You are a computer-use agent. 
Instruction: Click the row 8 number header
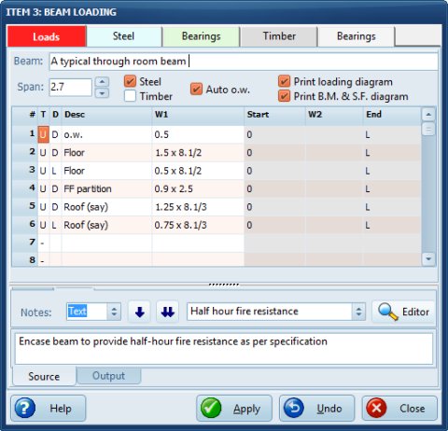pyautogui.click(x=25, y=259)
